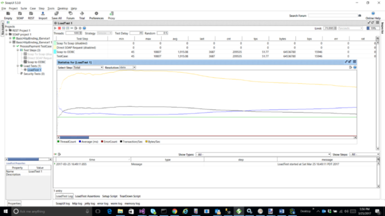385x216 pixels.
Task: Expand REST Project 1 tree node
Action: 7,31
